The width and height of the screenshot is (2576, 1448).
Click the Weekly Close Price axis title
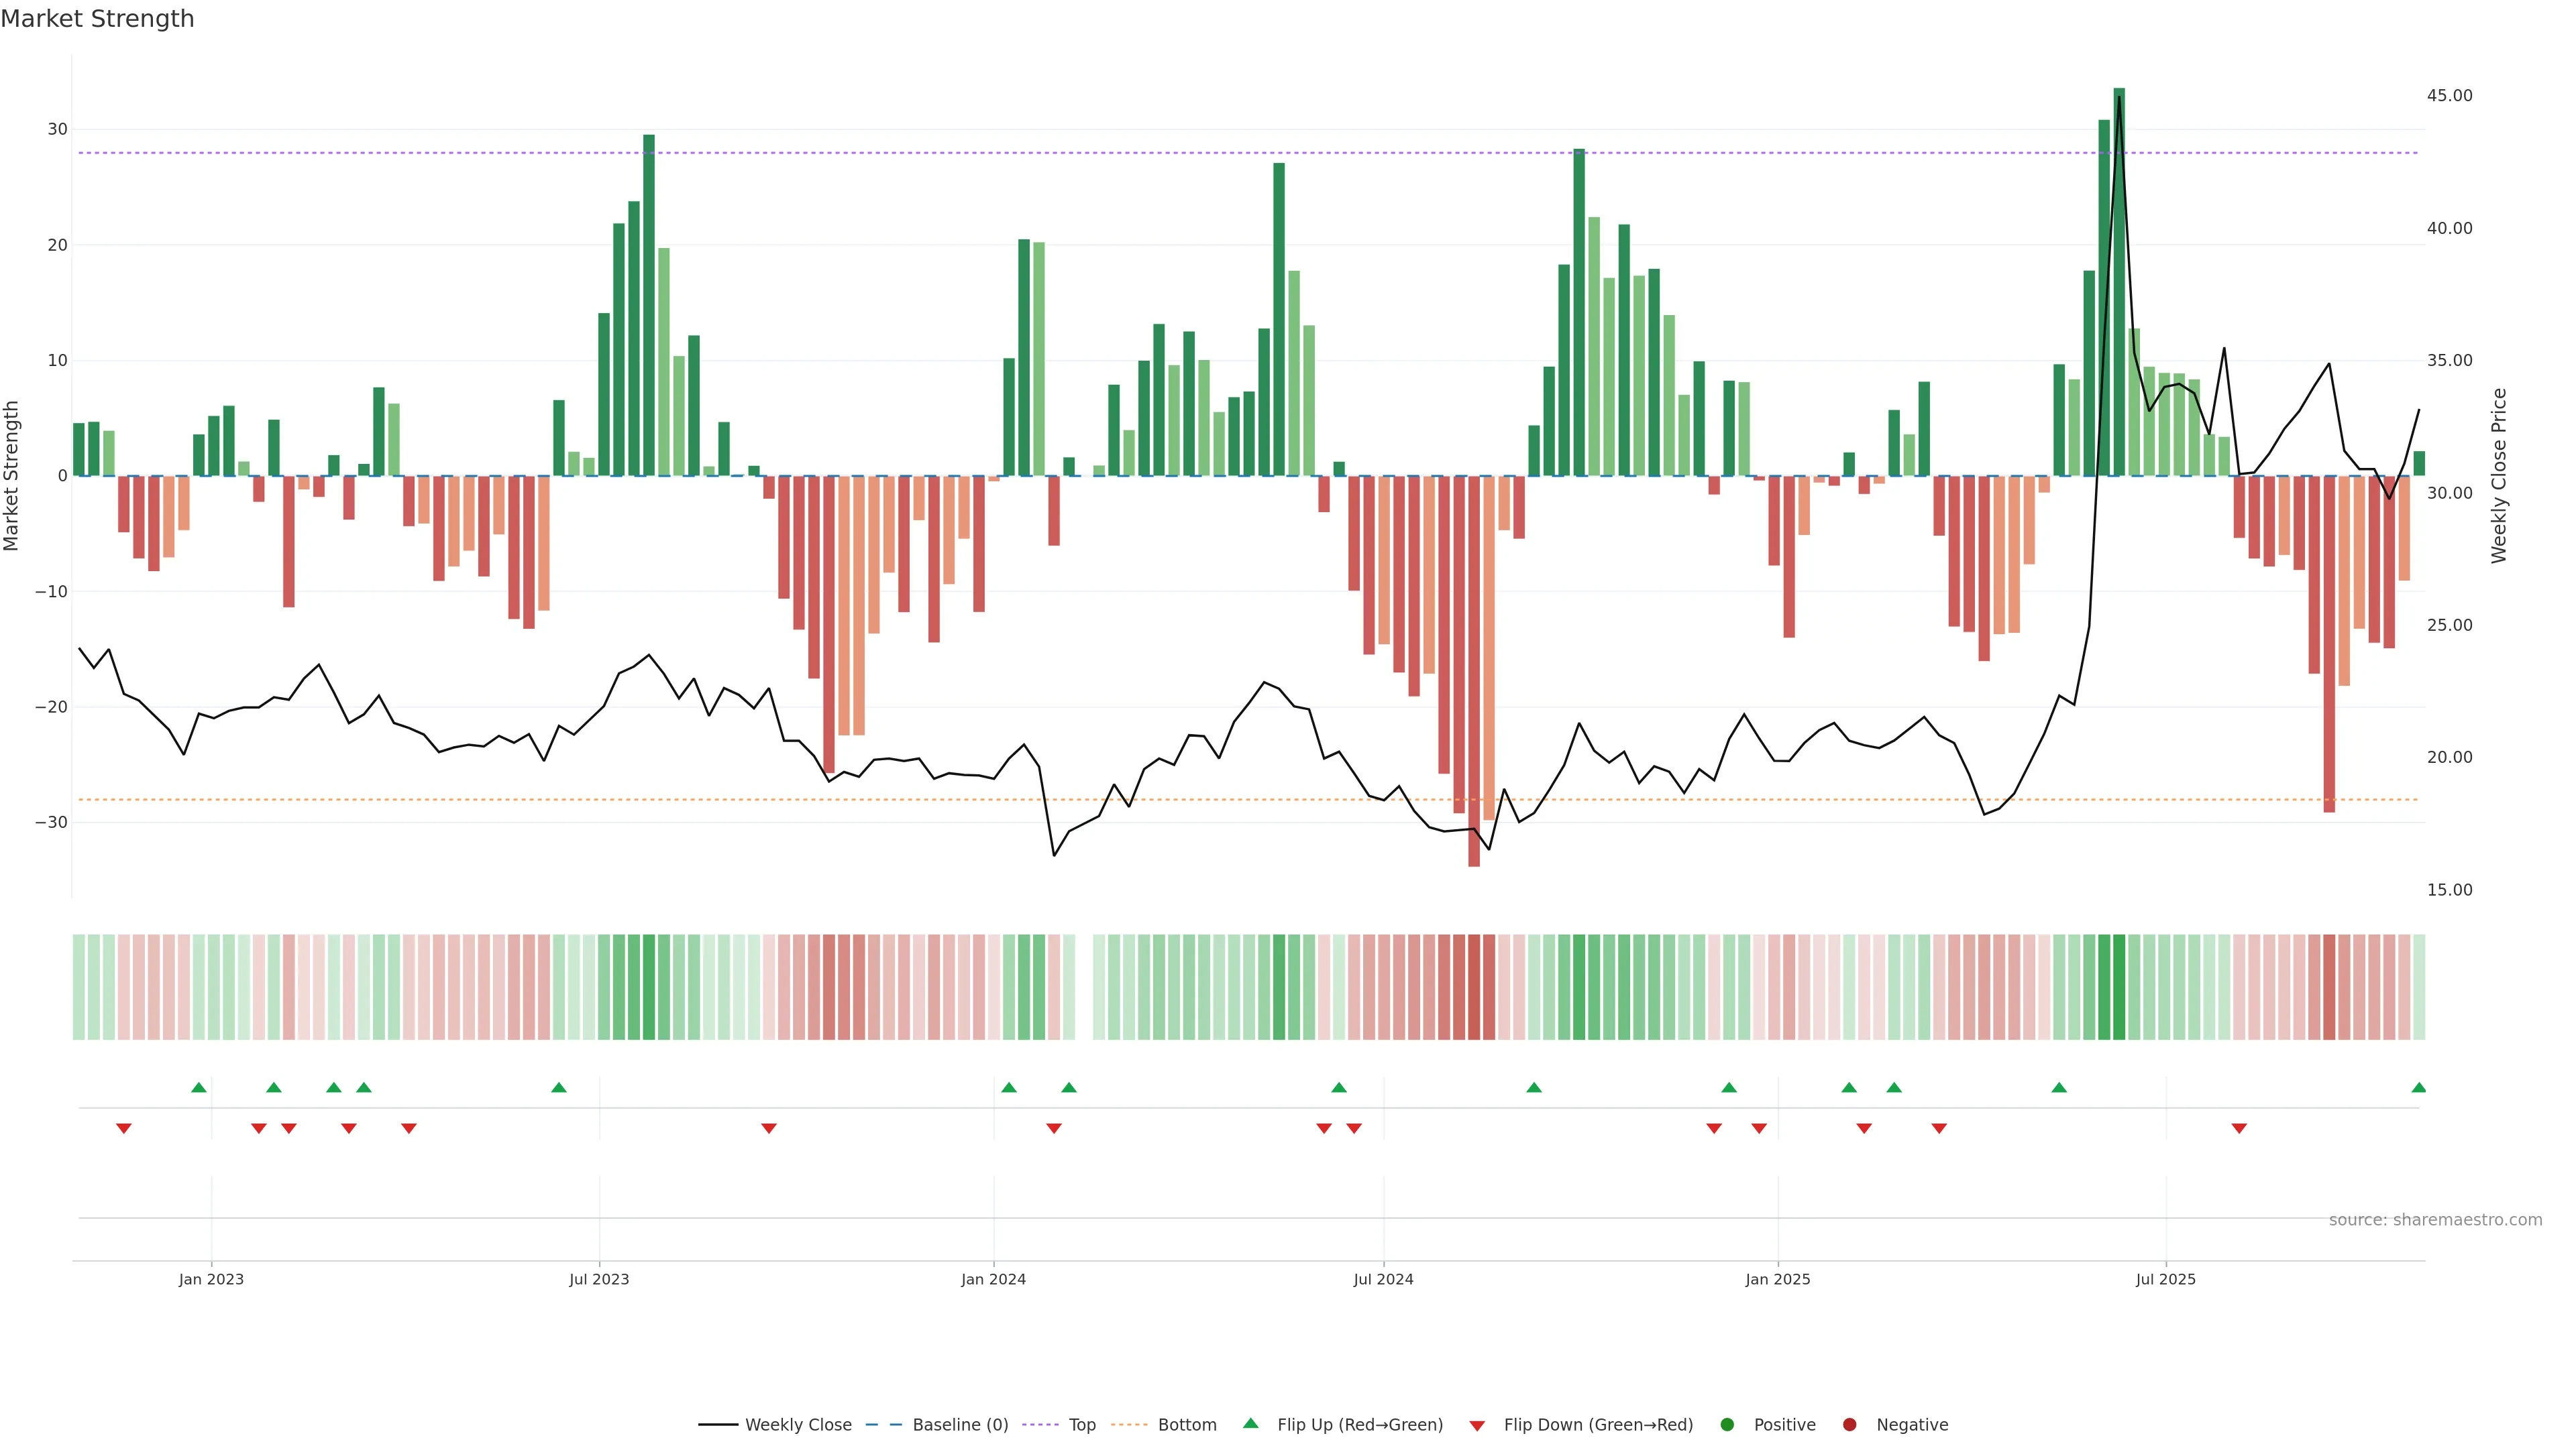[x=2499, y=476]
